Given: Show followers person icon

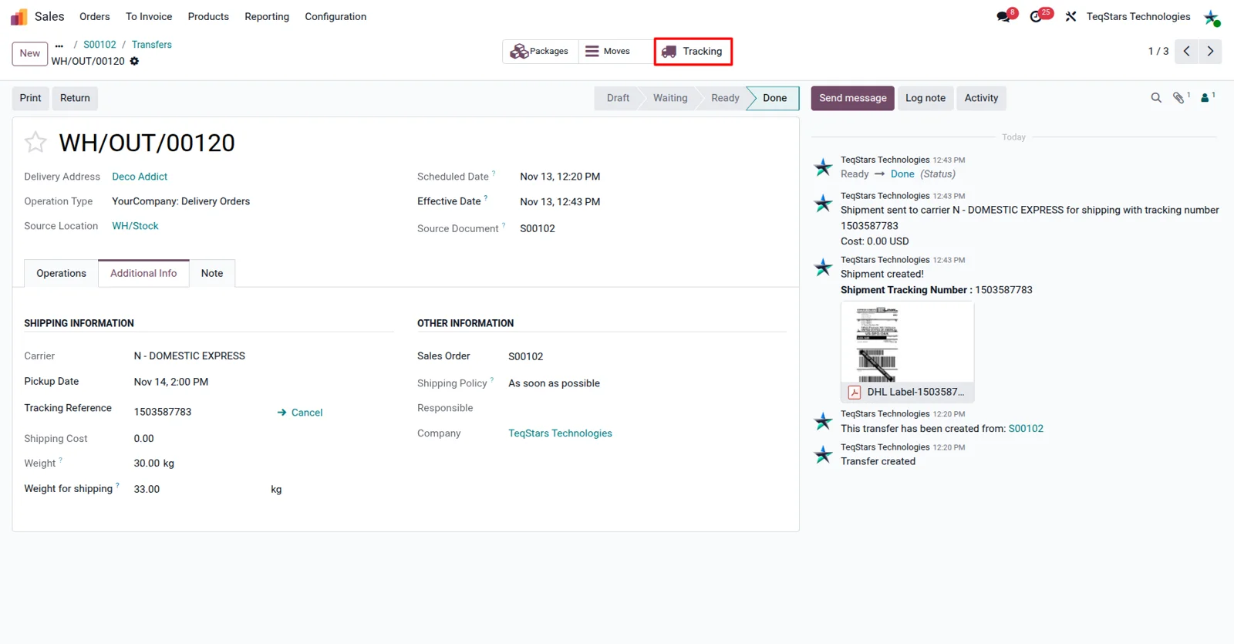Looking at the screenshot, I should point(1205,98).
